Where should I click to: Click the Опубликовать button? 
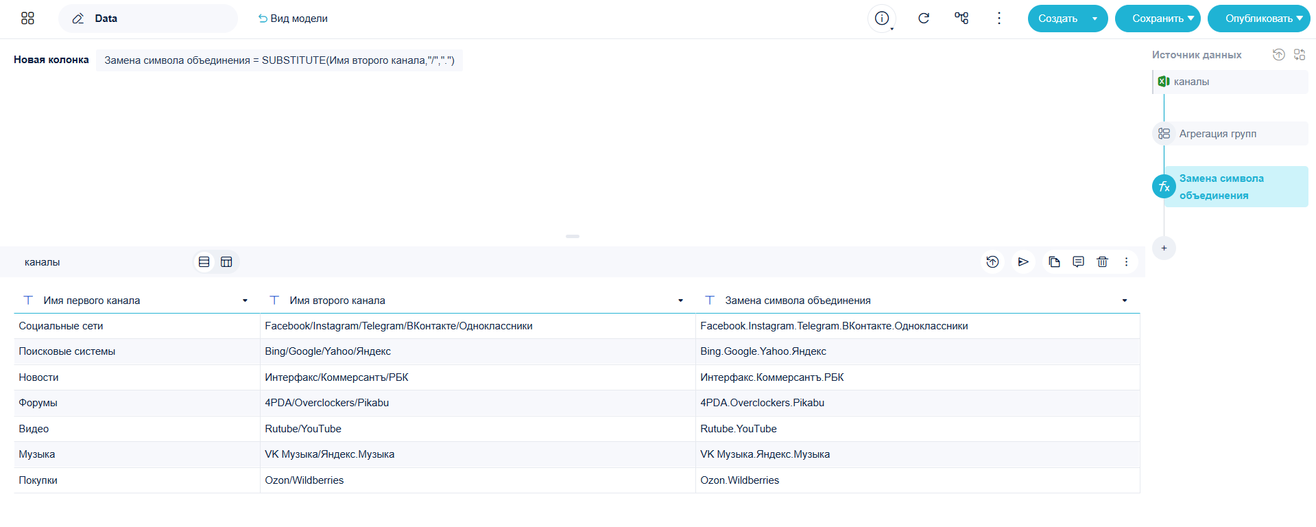pyautogui.click(x=1258, y=19)
